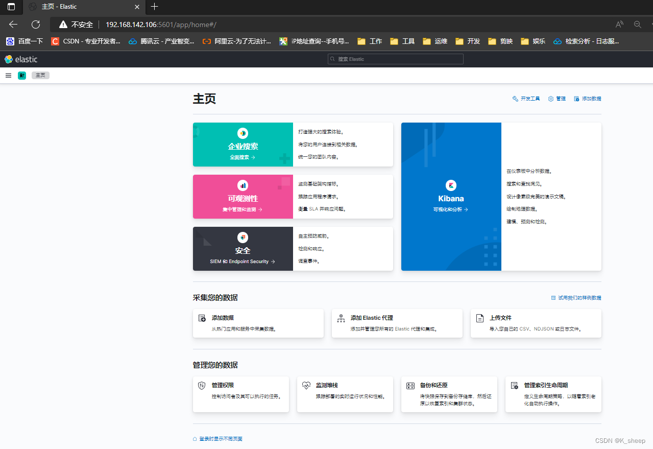Open CSDN - 专业开发者 bookmark
Screen dimensions: 653x449
[86, 41]
